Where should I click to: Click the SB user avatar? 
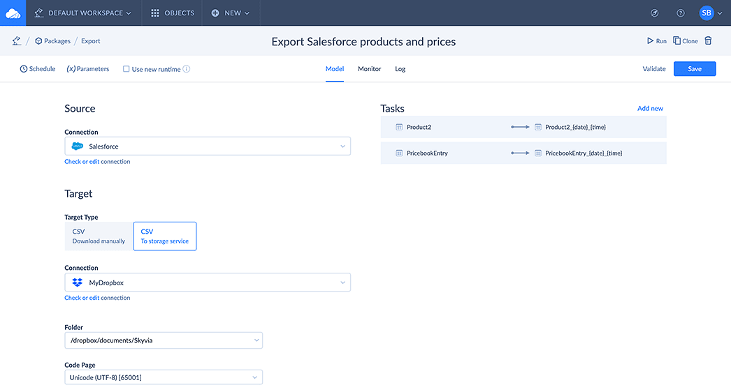coord(707,13)
